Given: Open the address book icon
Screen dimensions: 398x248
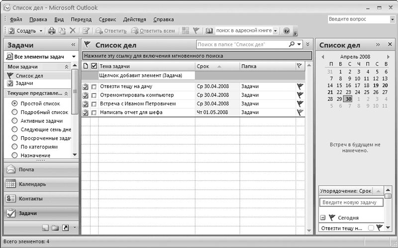Looking at the screenshot, I should click(x=209, y=31).
